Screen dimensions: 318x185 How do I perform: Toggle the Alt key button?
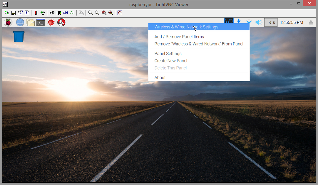click(x=72, y=13)
